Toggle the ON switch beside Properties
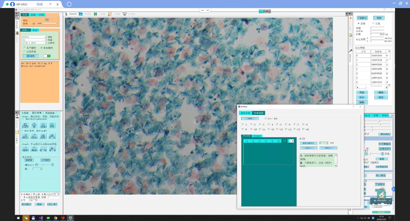The height and width of the screenshot is (221, 410). coord(47,56)
